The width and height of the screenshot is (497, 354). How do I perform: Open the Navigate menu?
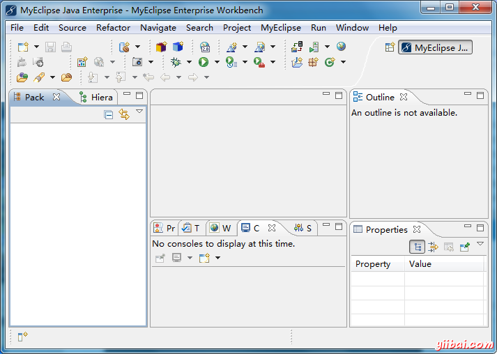pos(158,28)
